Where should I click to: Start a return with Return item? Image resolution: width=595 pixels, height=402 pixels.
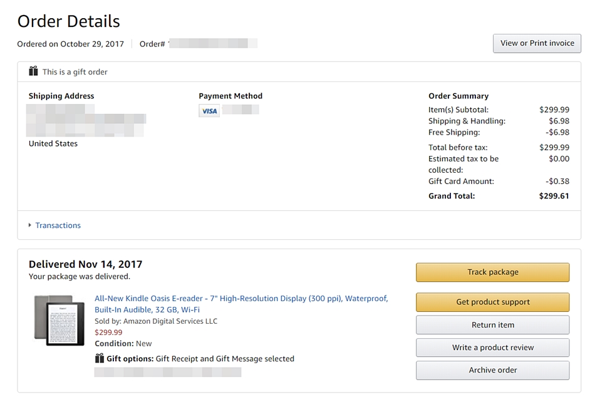492,325
